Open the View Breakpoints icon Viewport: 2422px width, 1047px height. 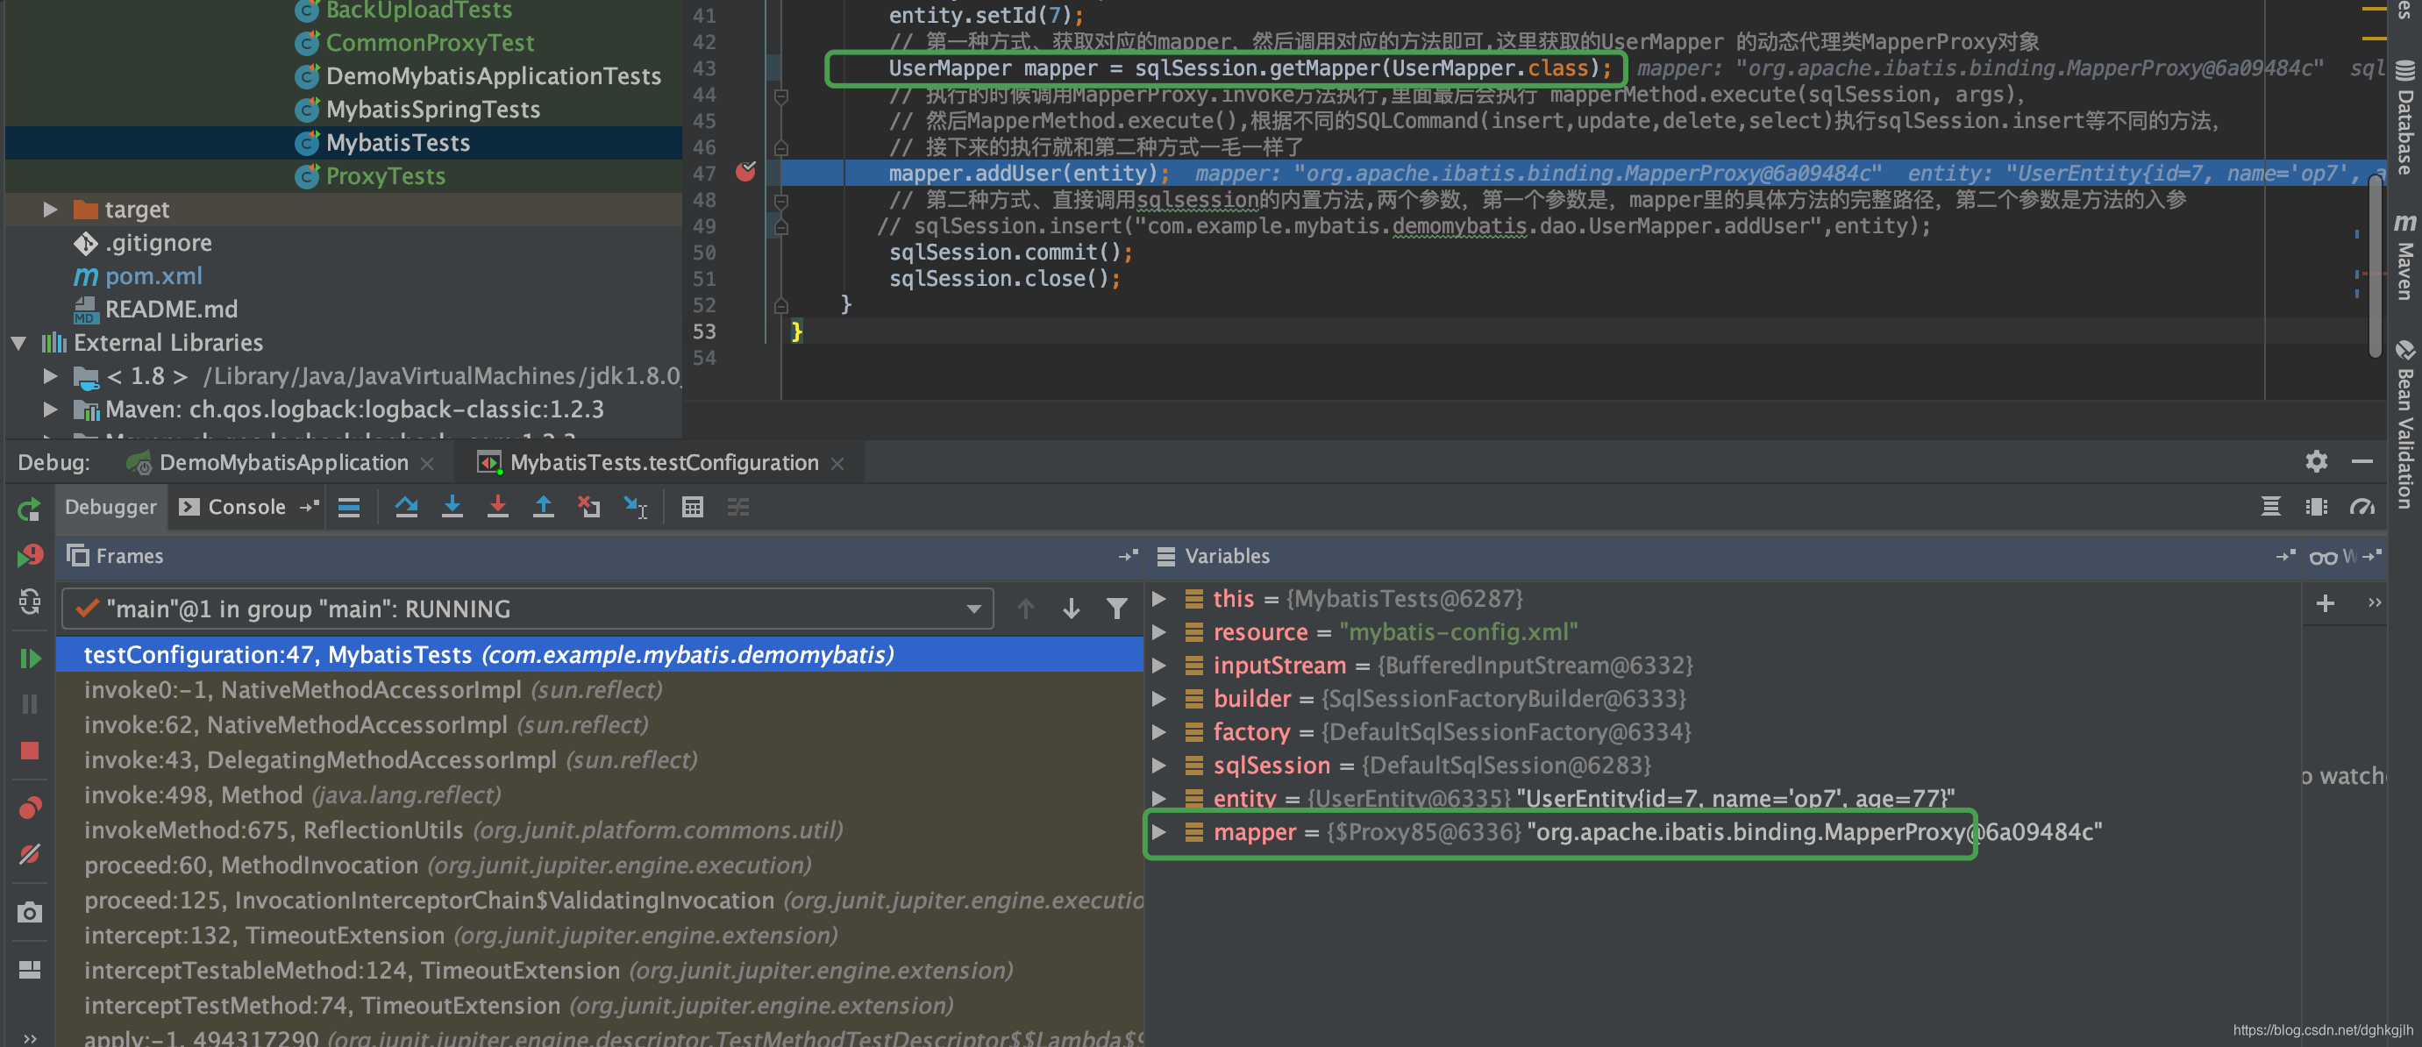(x=29, y=808)
